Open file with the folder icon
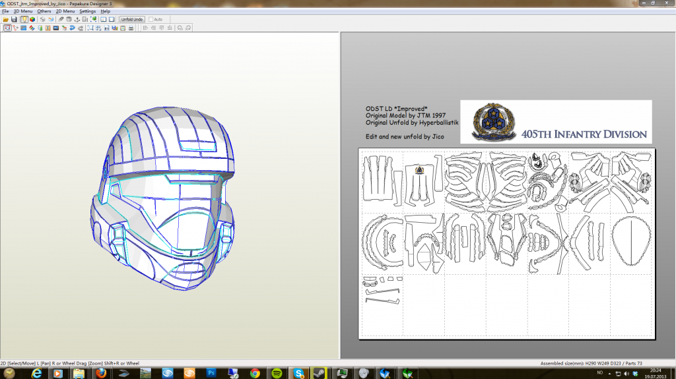The width and height of the screenshot is (676, 379). coord(5,19)
